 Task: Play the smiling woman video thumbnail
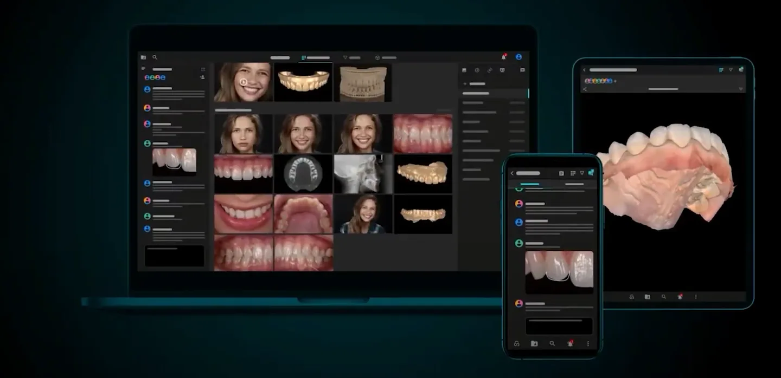click(244, 82)
